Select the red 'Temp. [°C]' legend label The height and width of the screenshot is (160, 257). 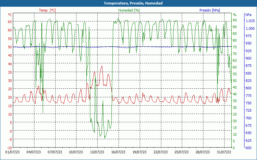[47, 10]
